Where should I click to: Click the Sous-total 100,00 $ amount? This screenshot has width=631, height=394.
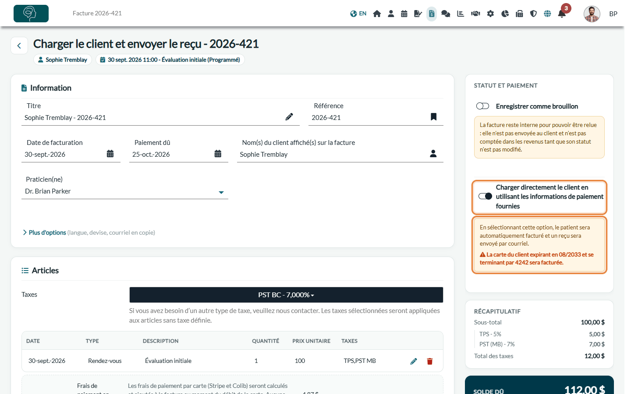pos(593,322)
